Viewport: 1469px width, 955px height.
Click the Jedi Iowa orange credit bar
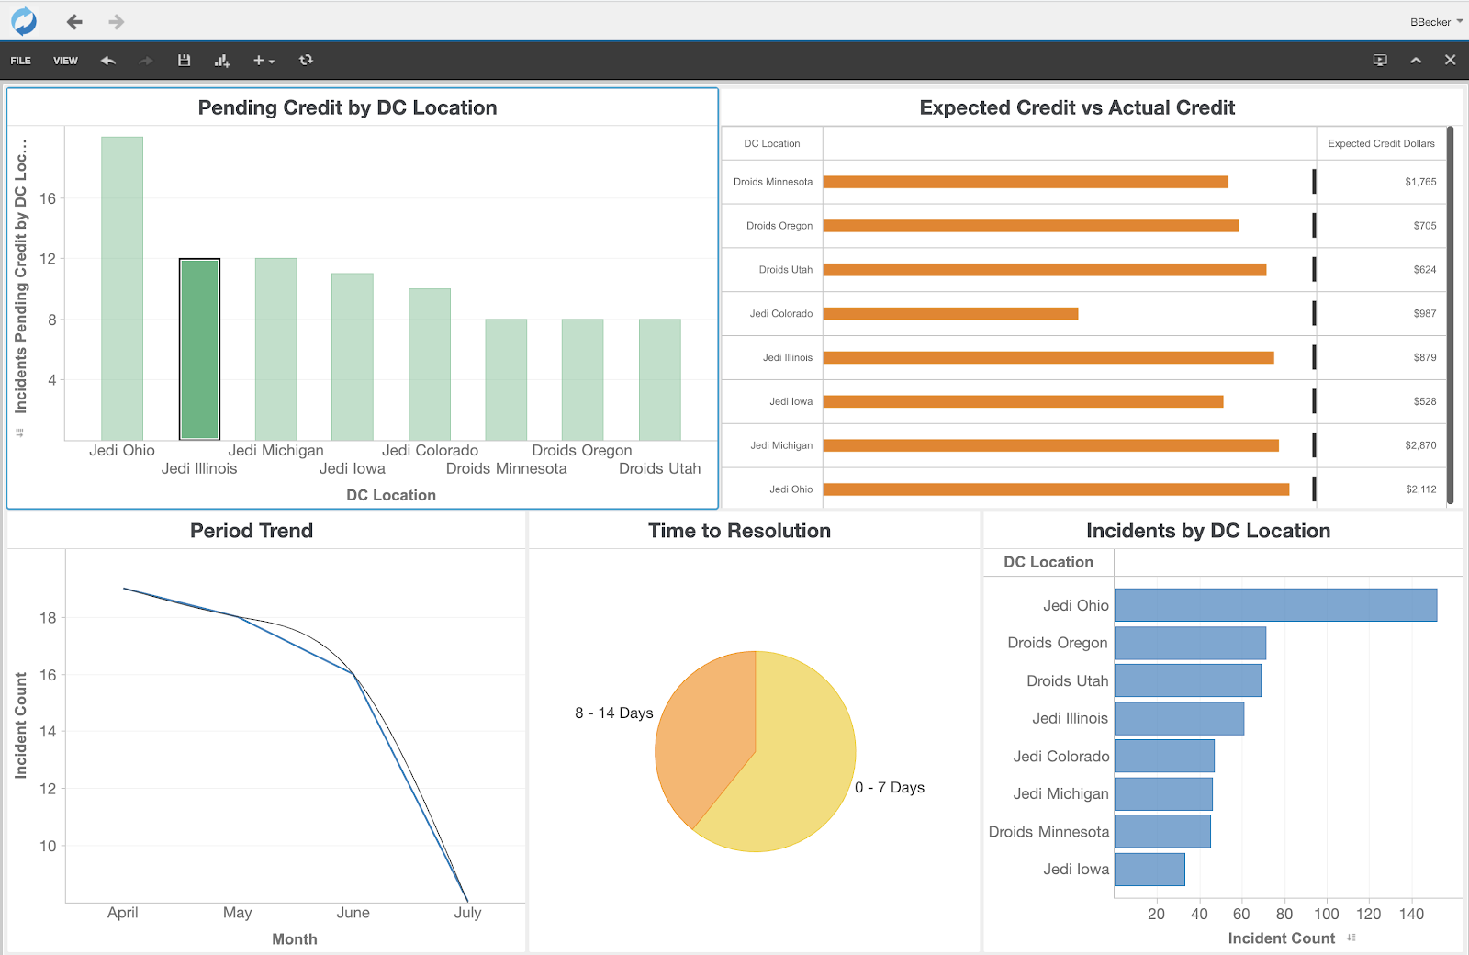point(1024,401)
